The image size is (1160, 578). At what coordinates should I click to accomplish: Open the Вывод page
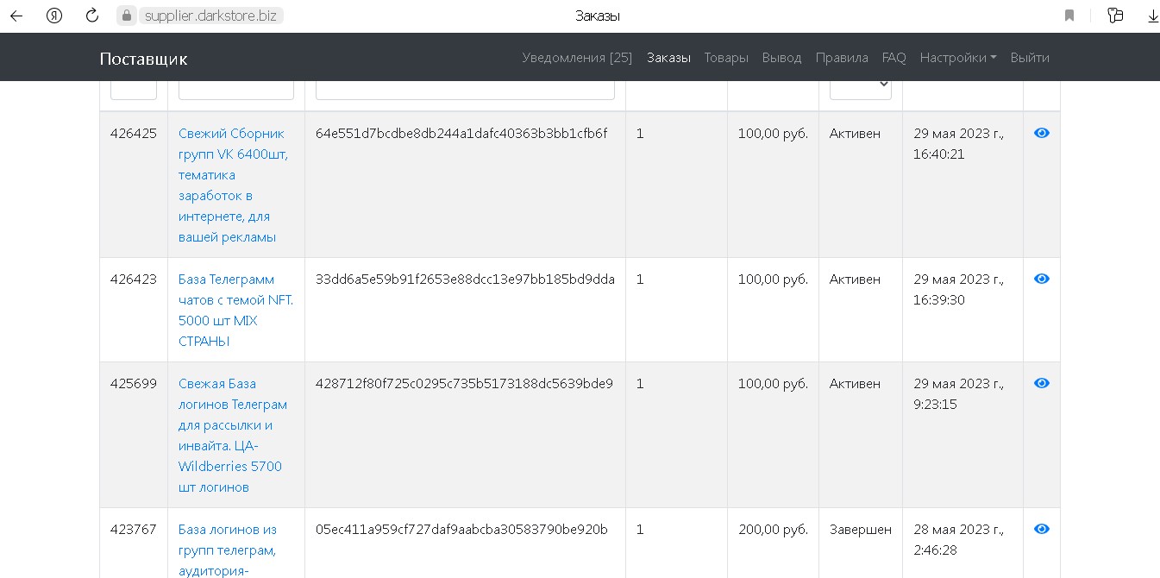[781, 58]
